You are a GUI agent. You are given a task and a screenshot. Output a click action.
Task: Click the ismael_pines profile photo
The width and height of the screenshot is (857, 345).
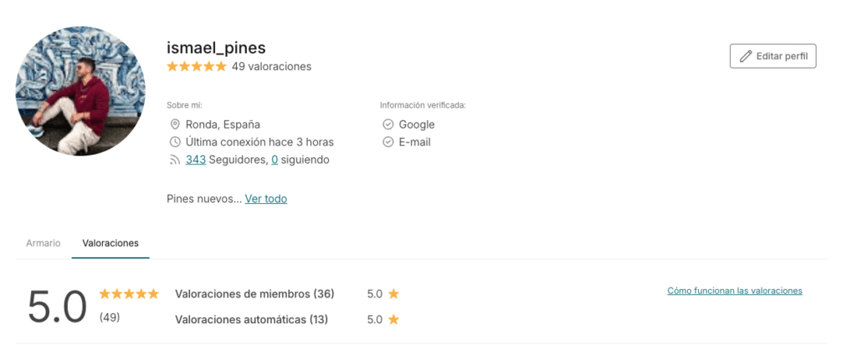point(80,91)
